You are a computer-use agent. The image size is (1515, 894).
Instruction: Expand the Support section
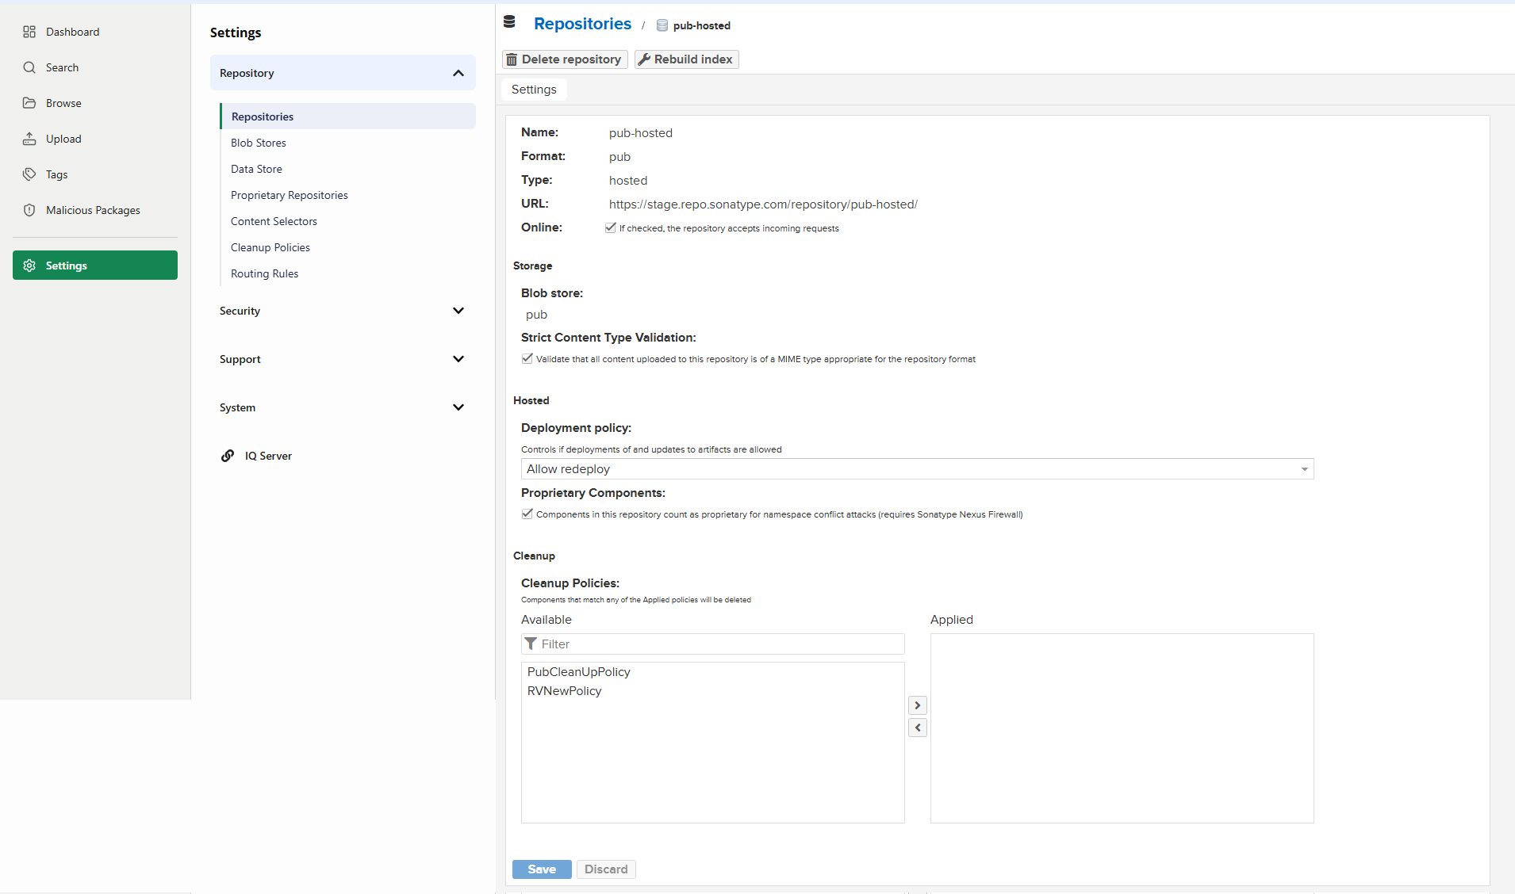coord(343,359)
